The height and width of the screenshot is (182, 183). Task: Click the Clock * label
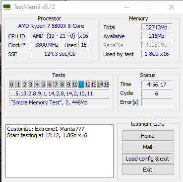pyautogui.click(x=17, y=45)
